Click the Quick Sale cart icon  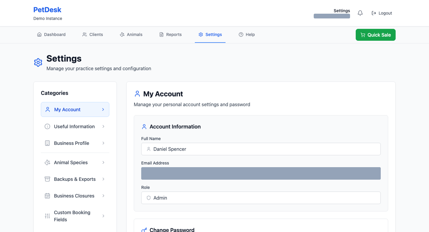[363, 35]
